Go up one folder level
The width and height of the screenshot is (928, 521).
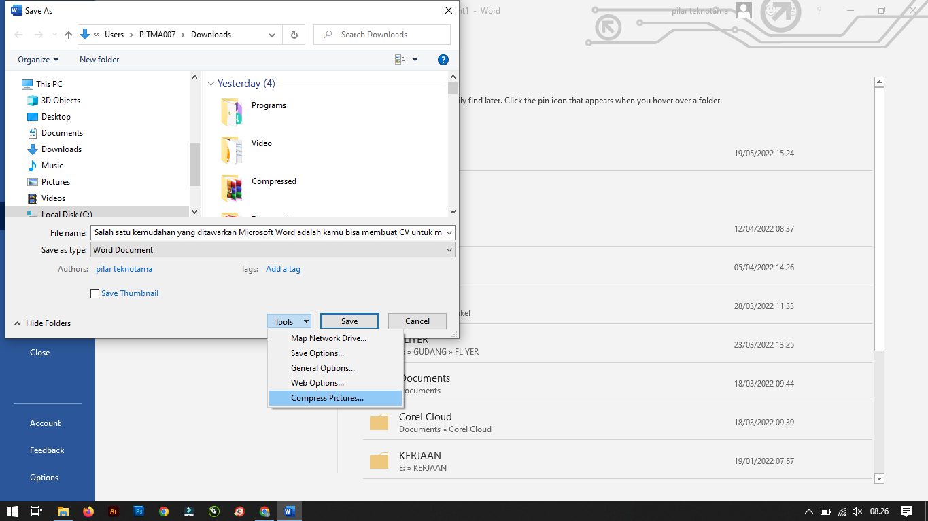[x=67, y=34]
